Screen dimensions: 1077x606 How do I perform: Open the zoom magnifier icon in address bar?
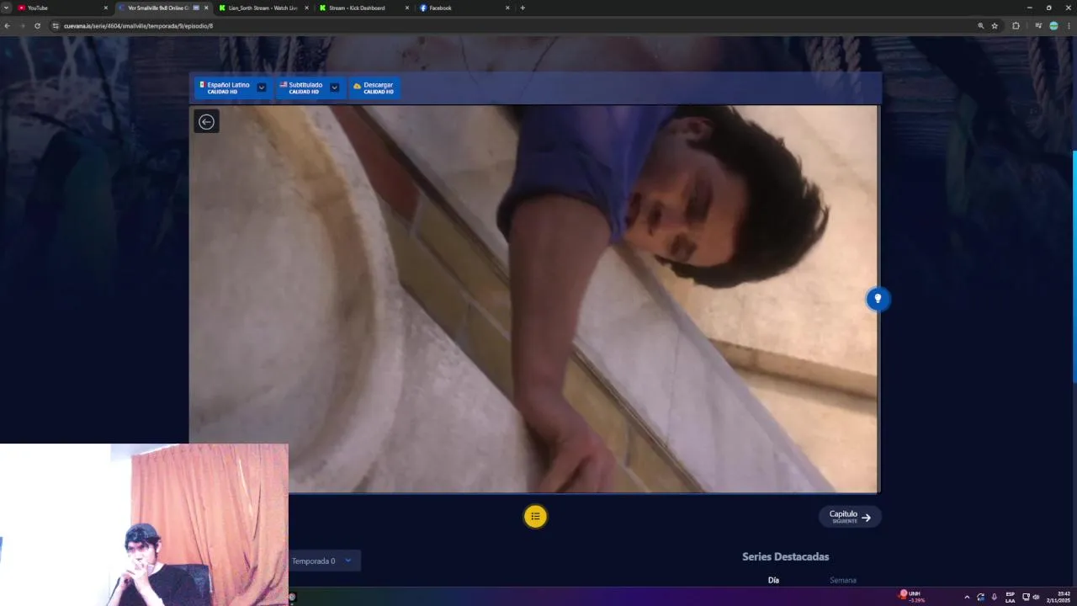tap(980, 26)
